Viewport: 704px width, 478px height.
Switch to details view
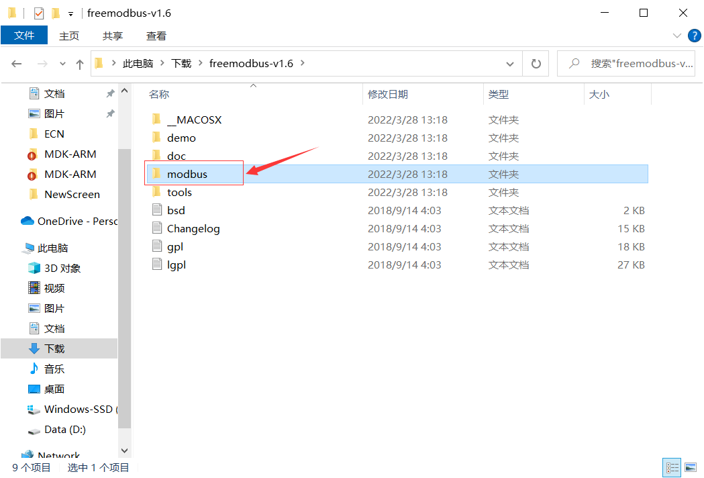(672, 467)
